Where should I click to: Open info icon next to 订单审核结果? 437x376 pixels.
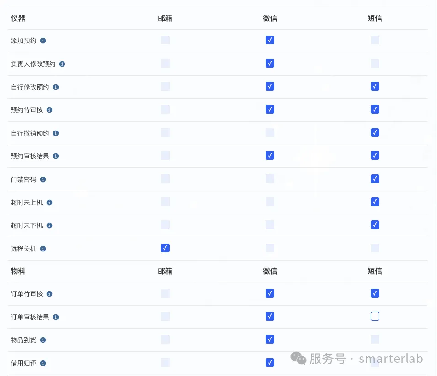pos(56,317)
